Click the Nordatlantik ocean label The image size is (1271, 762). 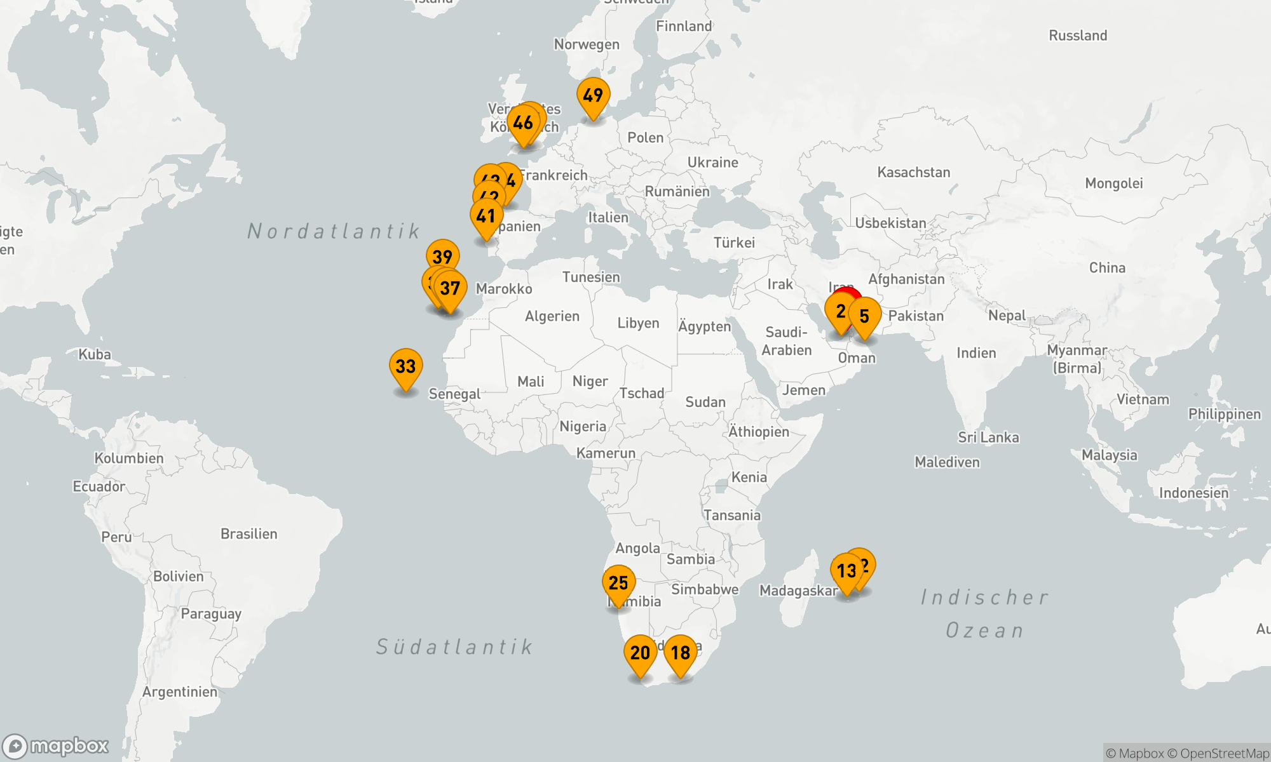coord(334,231)
